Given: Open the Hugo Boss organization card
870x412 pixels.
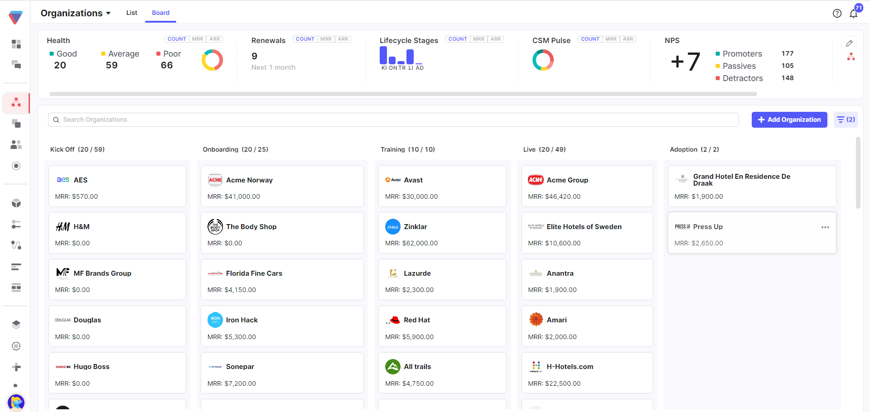Looking at the screenshot, I should tap(117, 373).
